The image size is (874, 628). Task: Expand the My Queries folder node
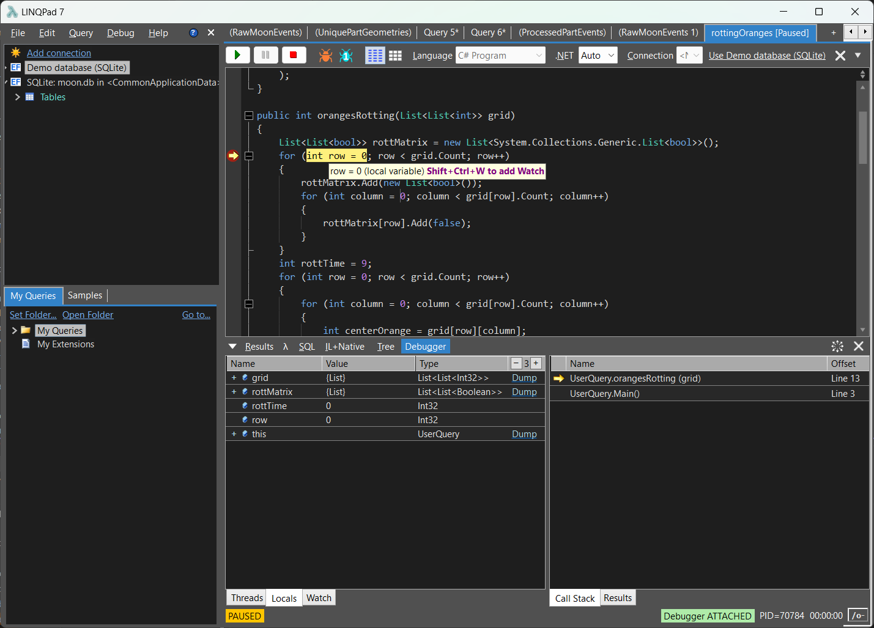(x=14, y=330)
